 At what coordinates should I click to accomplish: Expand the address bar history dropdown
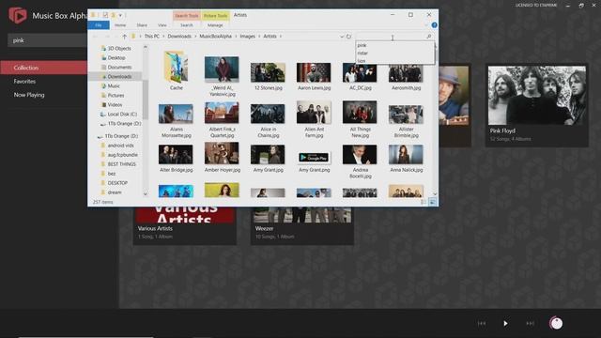click(342, 37)
